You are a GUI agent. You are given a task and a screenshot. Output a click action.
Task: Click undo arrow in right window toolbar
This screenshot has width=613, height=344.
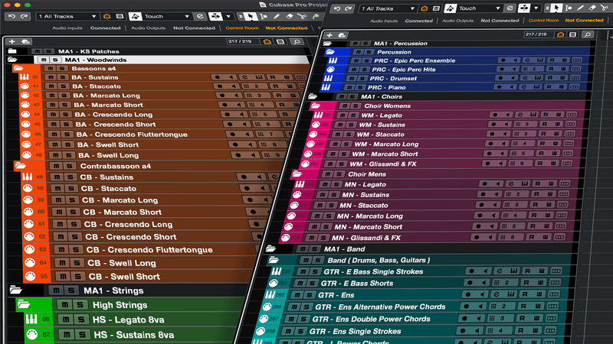(337, 8)
